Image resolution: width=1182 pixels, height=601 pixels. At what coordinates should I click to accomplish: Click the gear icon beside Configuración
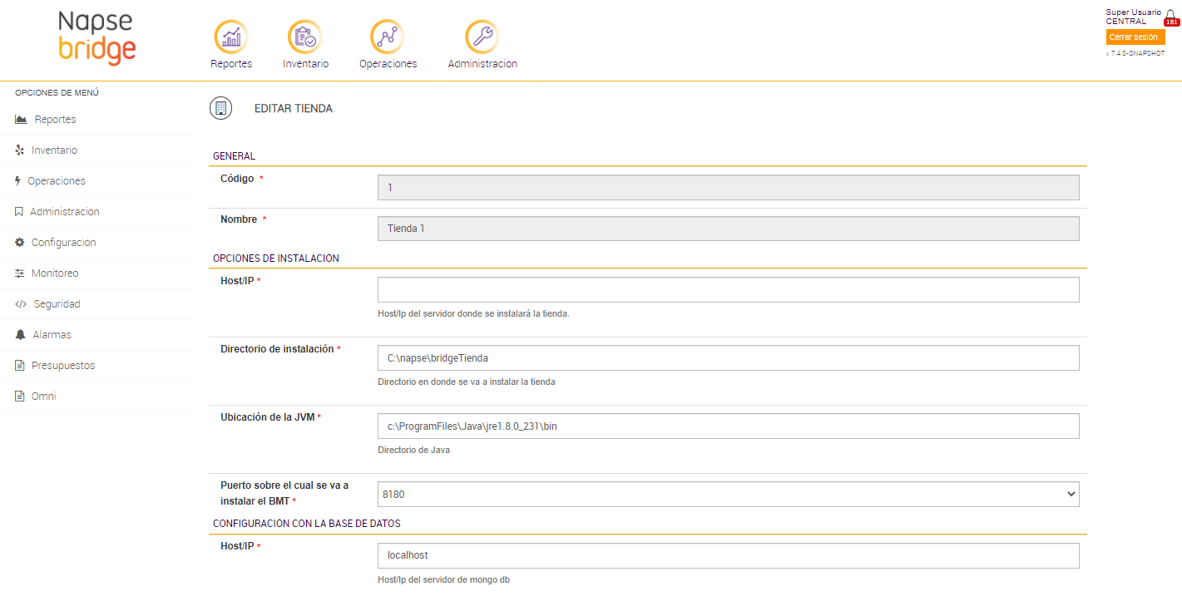coord(20,243)
